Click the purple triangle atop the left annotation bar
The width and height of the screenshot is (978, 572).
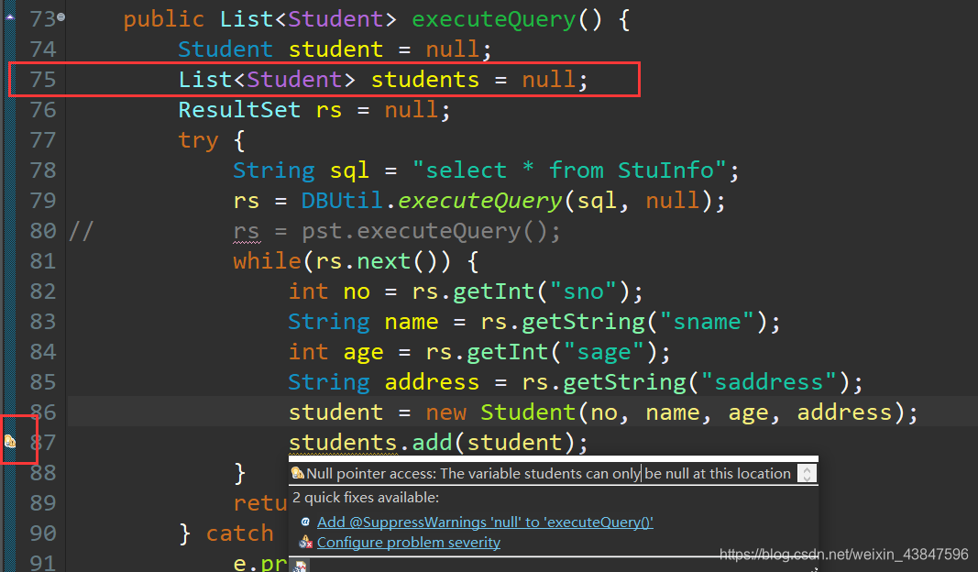pyautogui.click(x=9, y=16)
